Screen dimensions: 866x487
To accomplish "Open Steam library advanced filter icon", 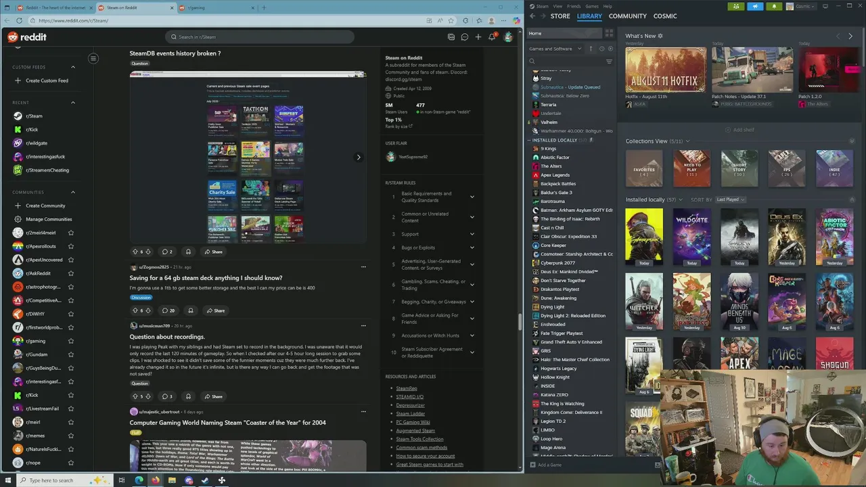I will (609, 62).
